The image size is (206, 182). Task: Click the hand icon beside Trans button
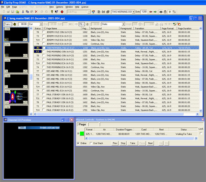coord(14,24)
